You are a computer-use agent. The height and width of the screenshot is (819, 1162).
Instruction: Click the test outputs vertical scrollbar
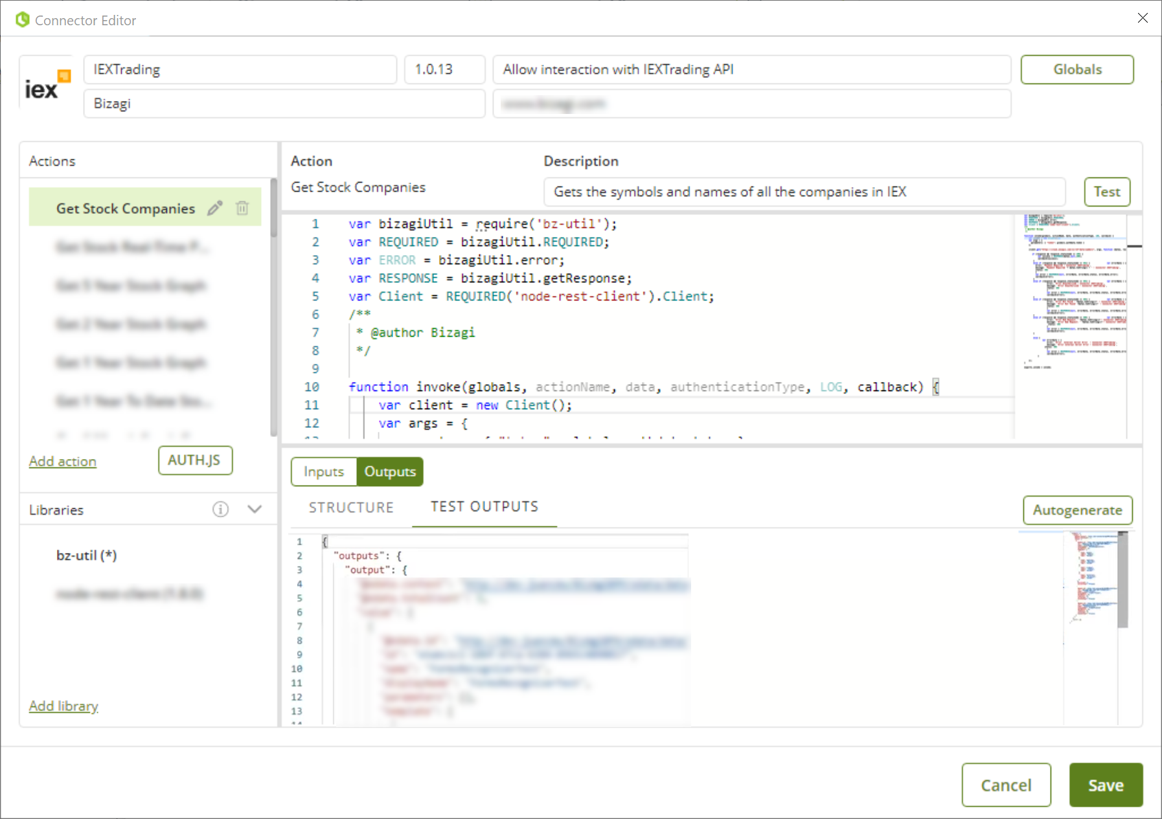[1122, 579]
